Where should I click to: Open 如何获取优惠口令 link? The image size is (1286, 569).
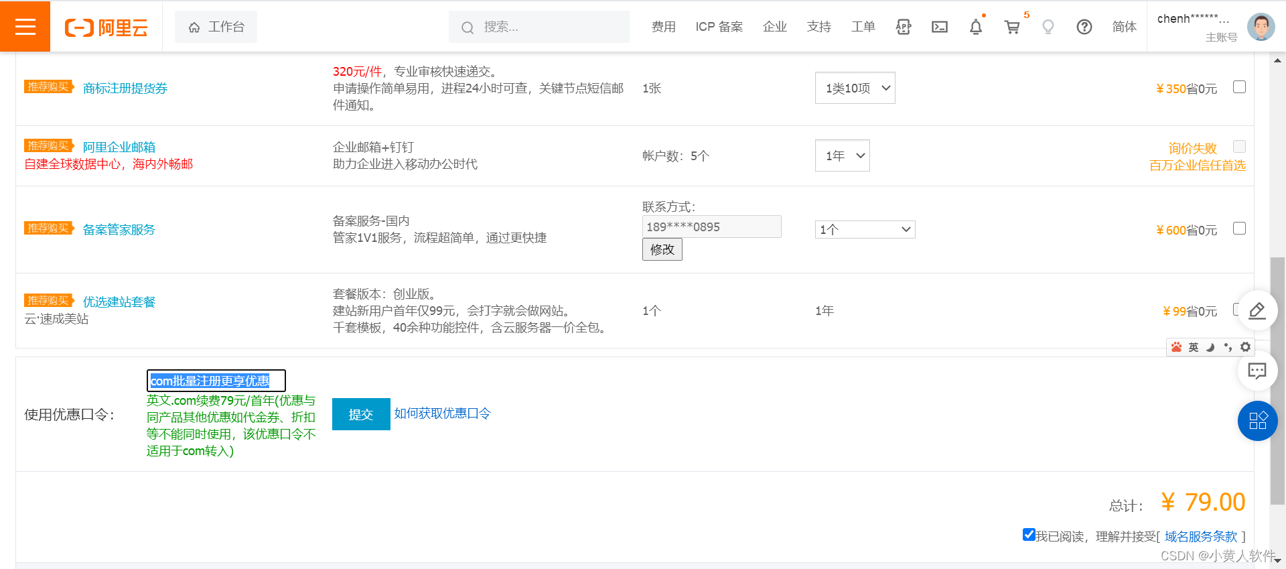[442, 414]
